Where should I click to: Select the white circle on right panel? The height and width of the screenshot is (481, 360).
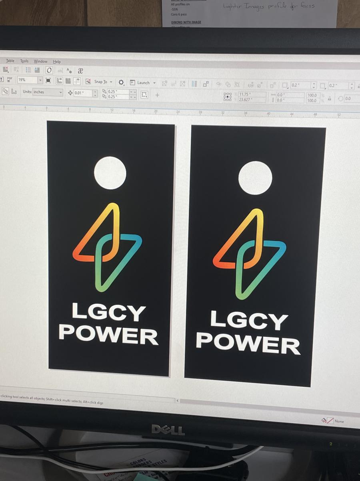pos(255,178)
